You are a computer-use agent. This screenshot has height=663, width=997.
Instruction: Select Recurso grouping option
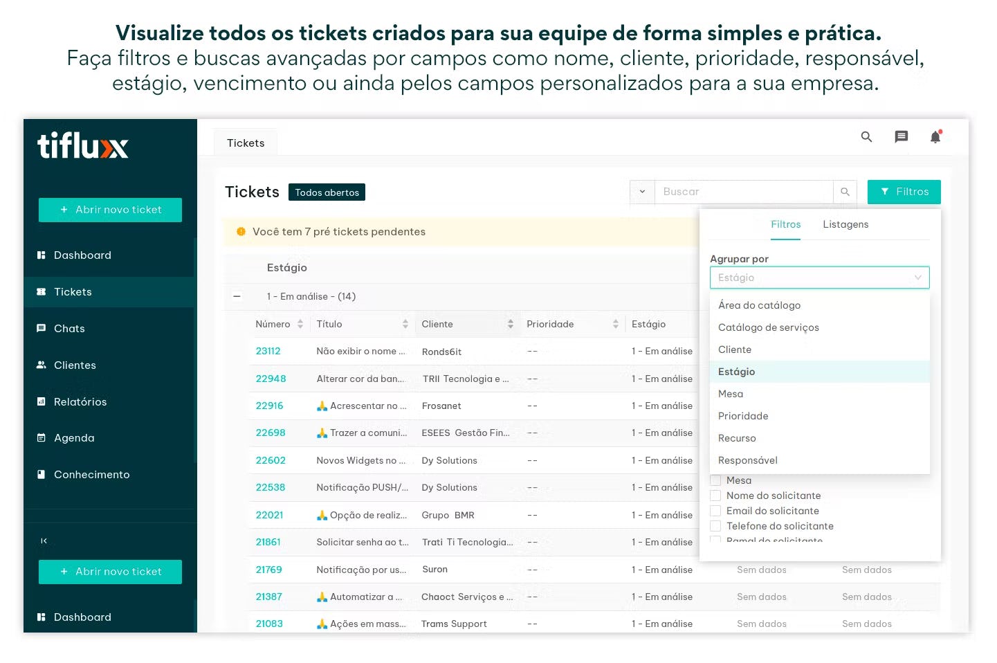click(820, 438)
